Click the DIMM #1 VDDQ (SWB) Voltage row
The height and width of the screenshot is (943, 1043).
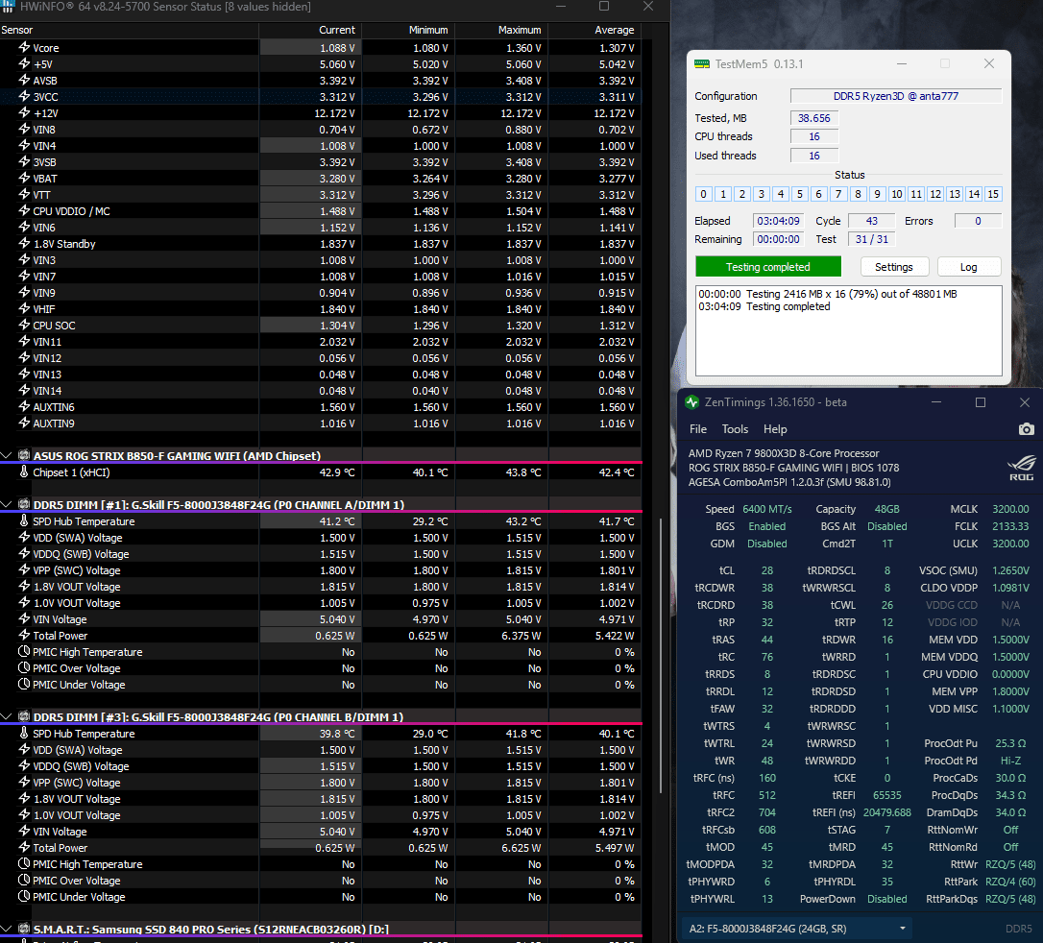pyautogui.click(x=321, y=554)
